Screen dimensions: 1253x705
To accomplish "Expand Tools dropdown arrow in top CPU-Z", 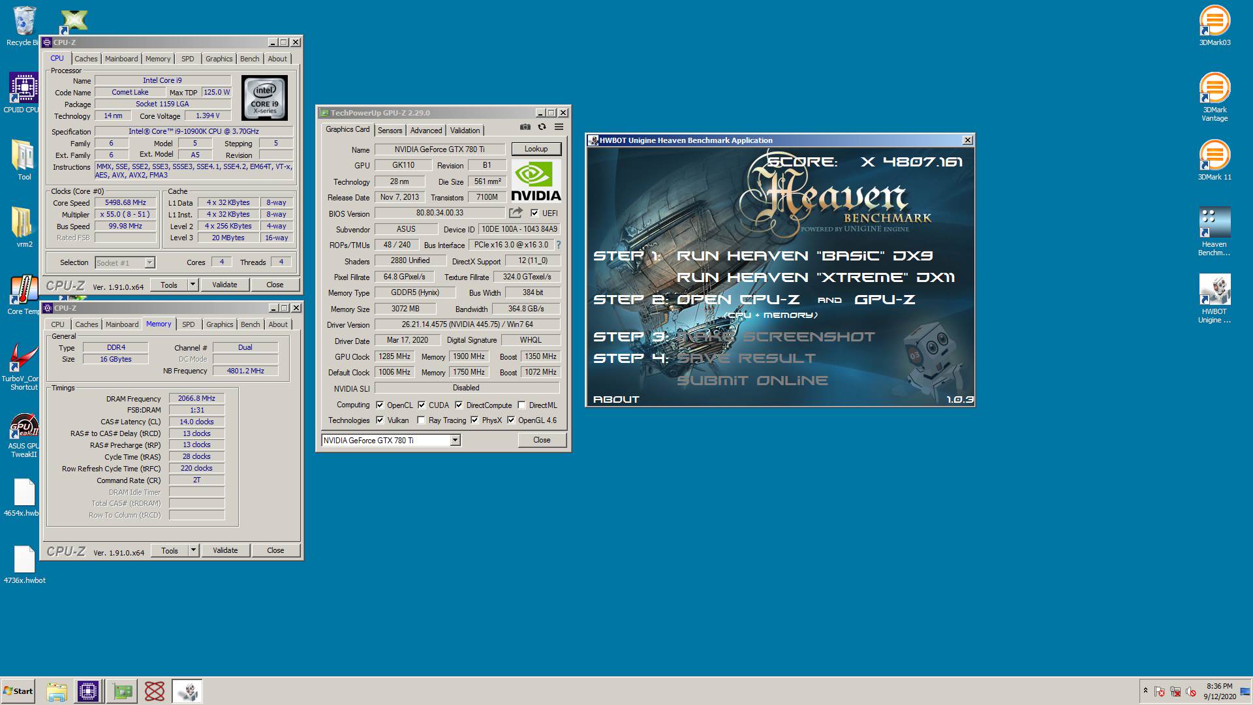I will (193, 285).
